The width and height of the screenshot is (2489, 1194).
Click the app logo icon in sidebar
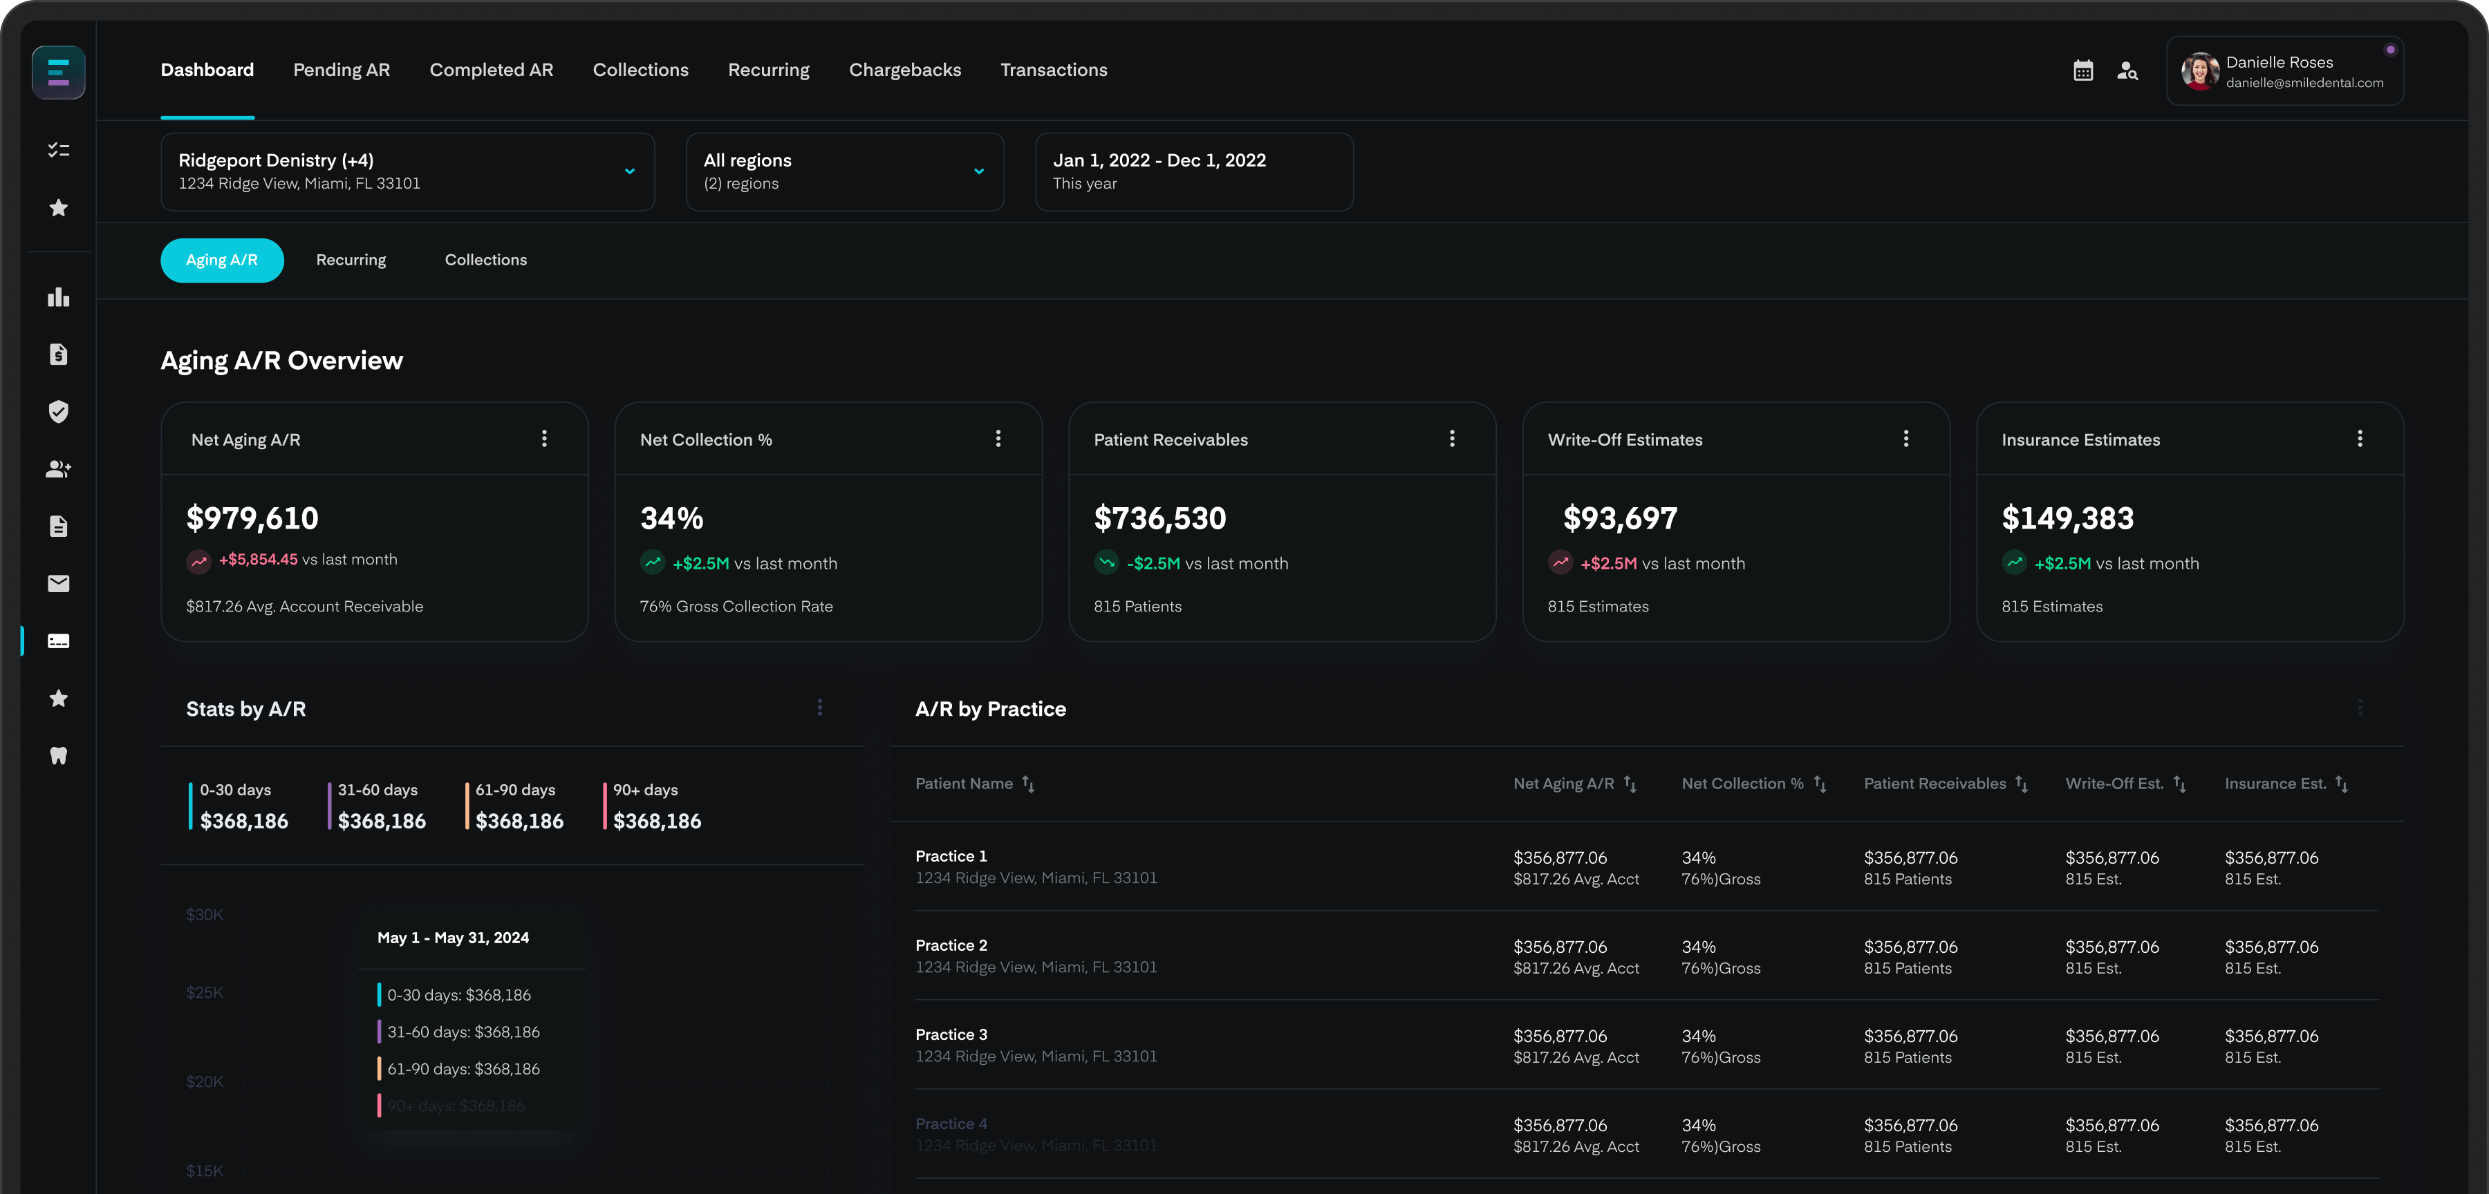58,71
